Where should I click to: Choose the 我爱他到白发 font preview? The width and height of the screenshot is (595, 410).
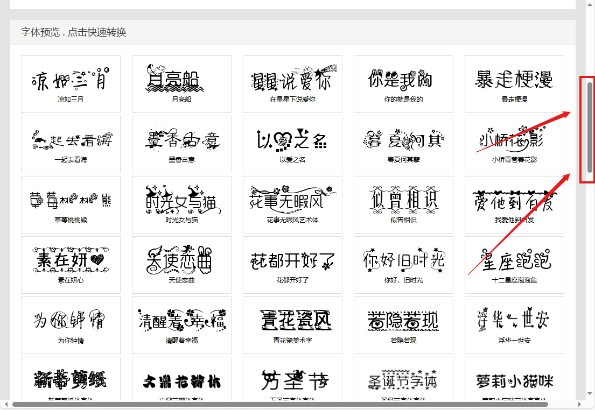point(515,205)
